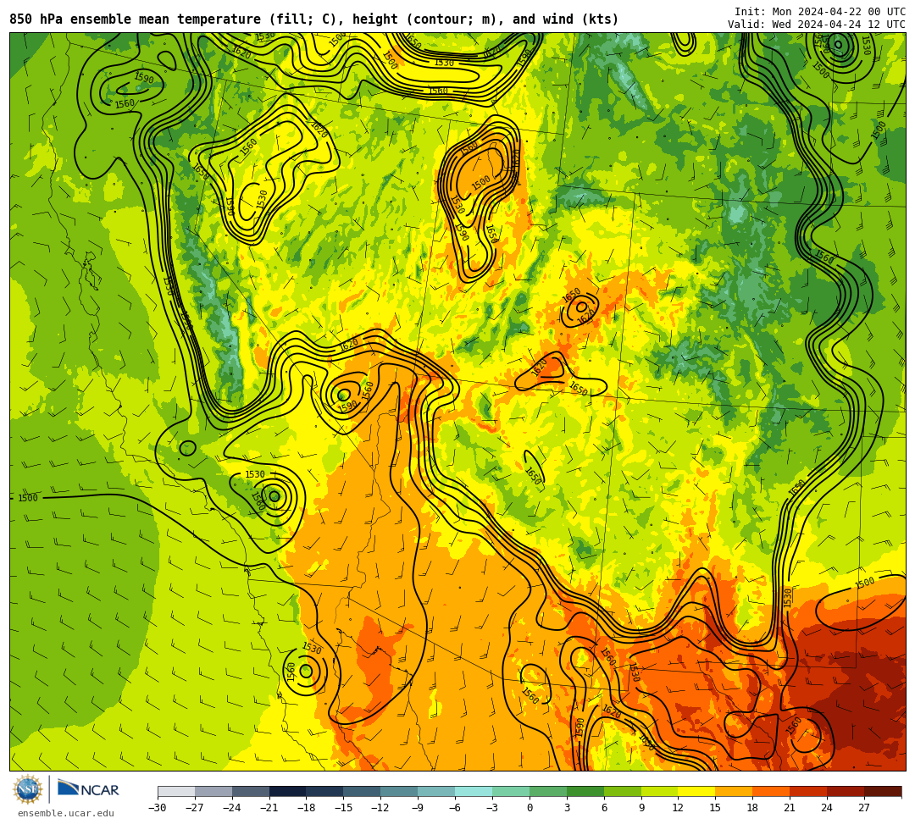
Task: Pick the -30 to -27 light gray colorbar segment
Action: tap(176, 791)
